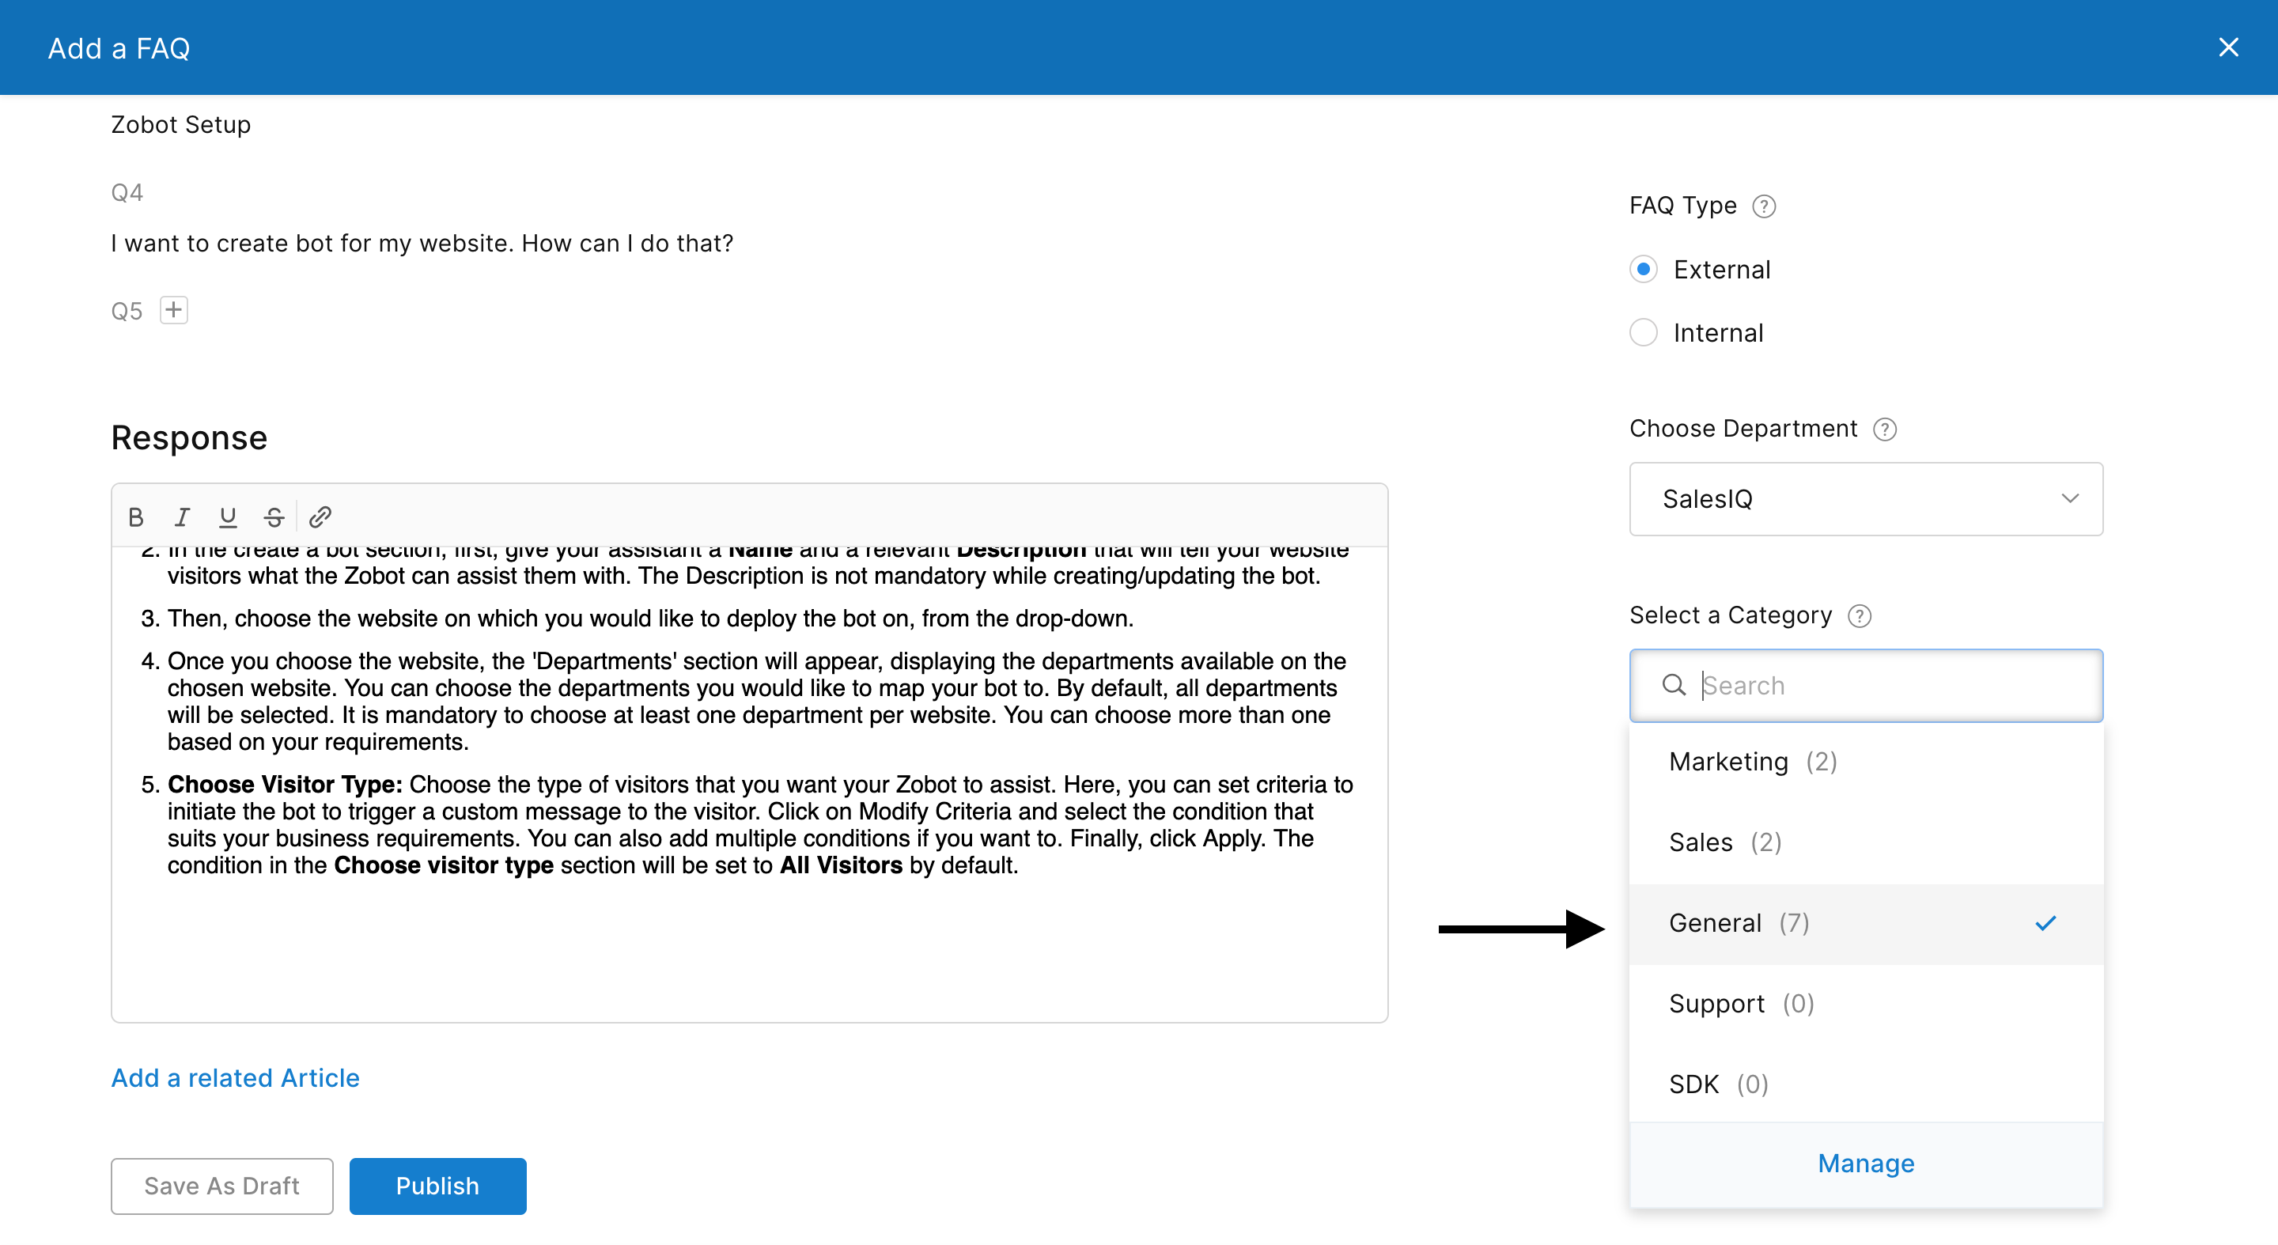Open help tooltip beside Choose Department

click(1884, 430)
